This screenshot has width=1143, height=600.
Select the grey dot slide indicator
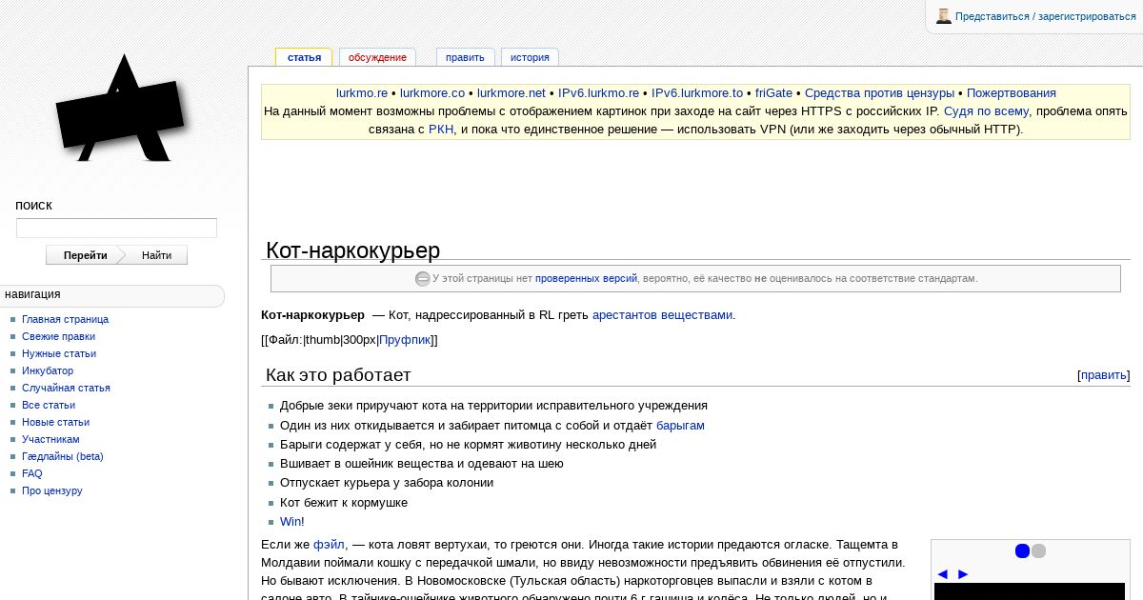[1038, 551]
